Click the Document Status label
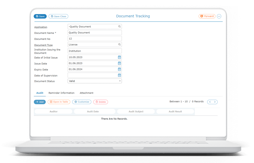Viewport: 254px width, 163px height. coord(44,81)
